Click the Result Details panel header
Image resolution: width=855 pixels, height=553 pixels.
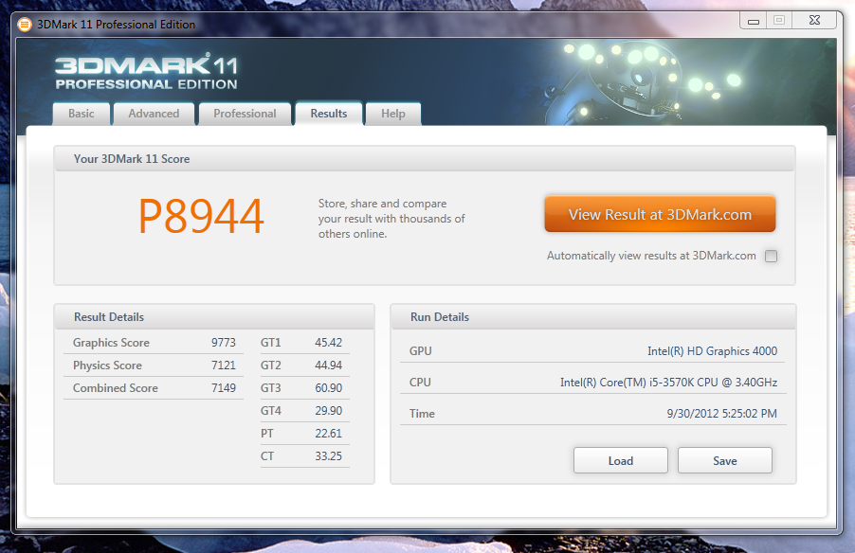[214, 317]
